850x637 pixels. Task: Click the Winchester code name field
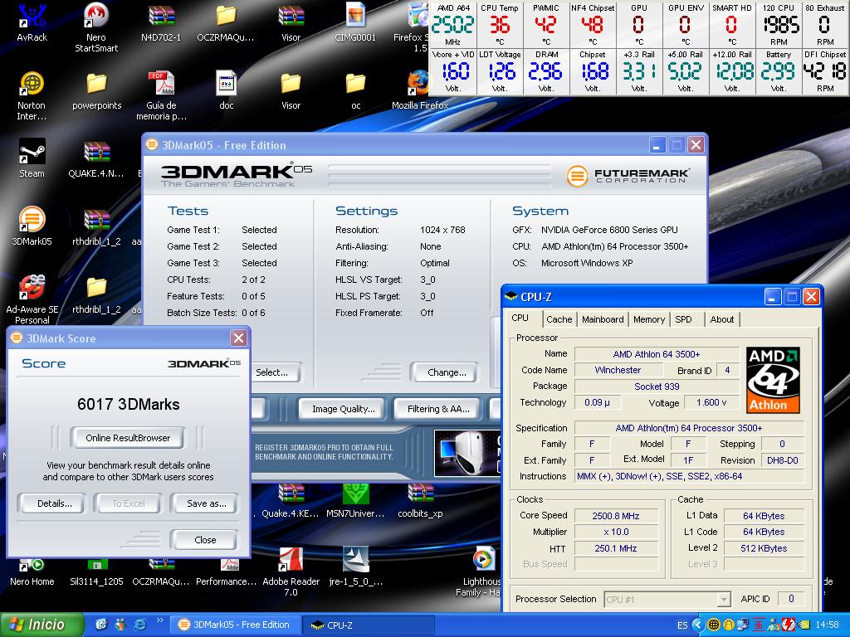[618, 370]
